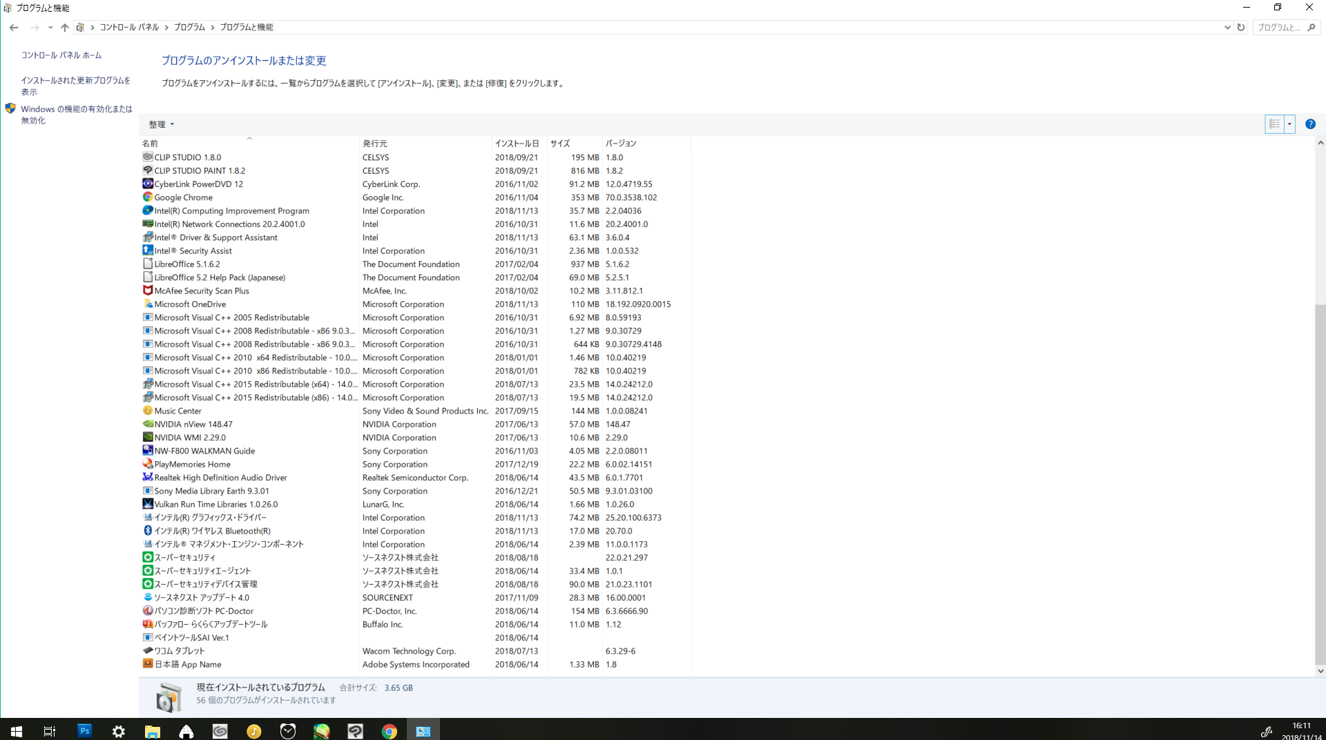
Task: Click the CLIP STUDIO 1.8.0 program icon
Action: pyautogui.click(x=147, y=157)
